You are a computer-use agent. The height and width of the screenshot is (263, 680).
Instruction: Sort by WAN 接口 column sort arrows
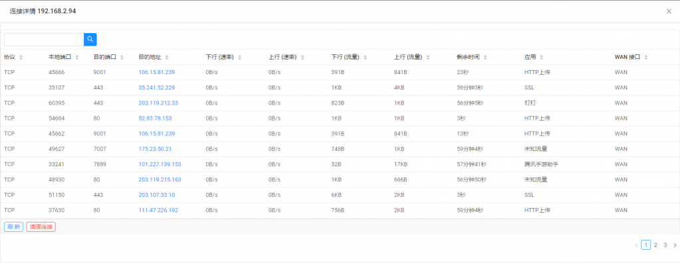(x=645, y=58)
